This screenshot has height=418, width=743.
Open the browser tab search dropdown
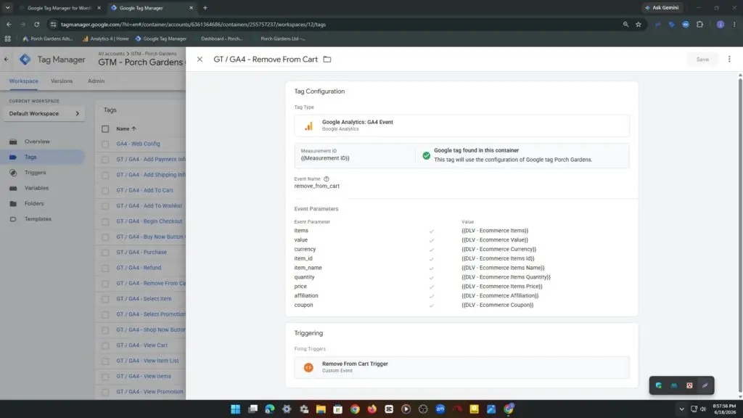(7, 7)
